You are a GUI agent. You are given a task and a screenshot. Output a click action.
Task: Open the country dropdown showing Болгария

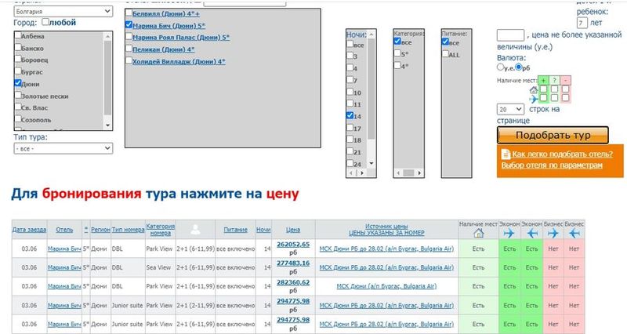click(63, 11)
